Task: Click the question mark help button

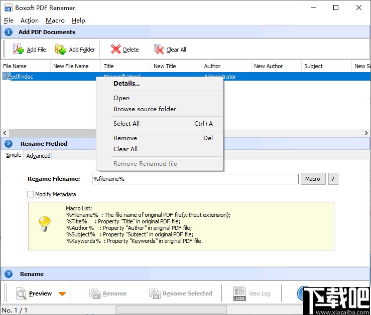Action: 333,179
